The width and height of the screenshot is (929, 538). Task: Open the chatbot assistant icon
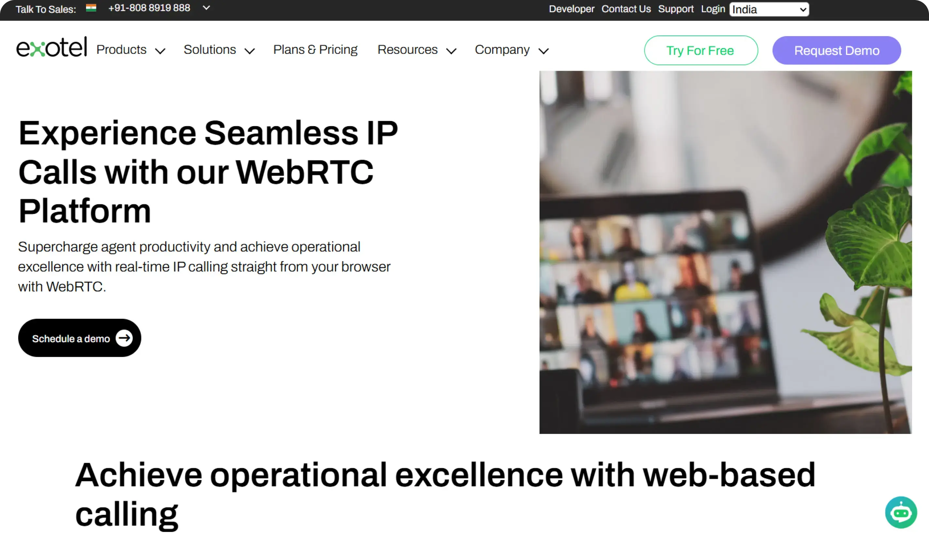[901, 512]
